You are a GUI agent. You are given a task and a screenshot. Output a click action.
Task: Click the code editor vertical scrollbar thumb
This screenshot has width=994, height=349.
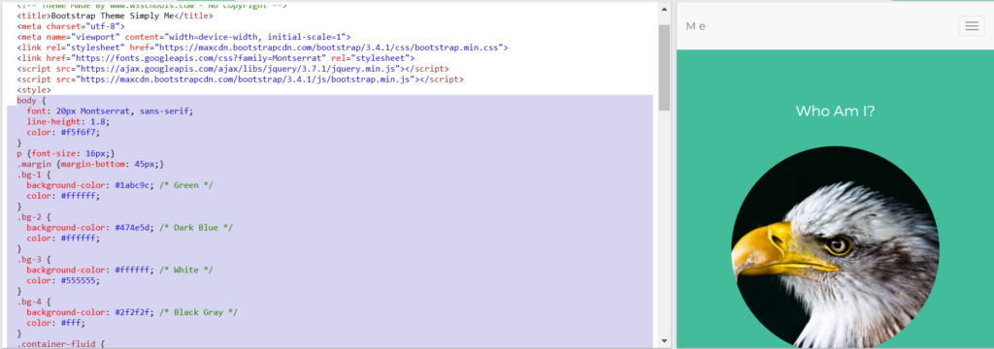tap(664, 68)
